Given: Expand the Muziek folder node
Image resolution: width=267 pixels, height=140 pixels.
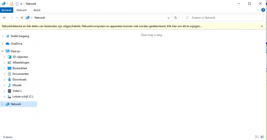Looking at the screenshot, I should [5, 85].
